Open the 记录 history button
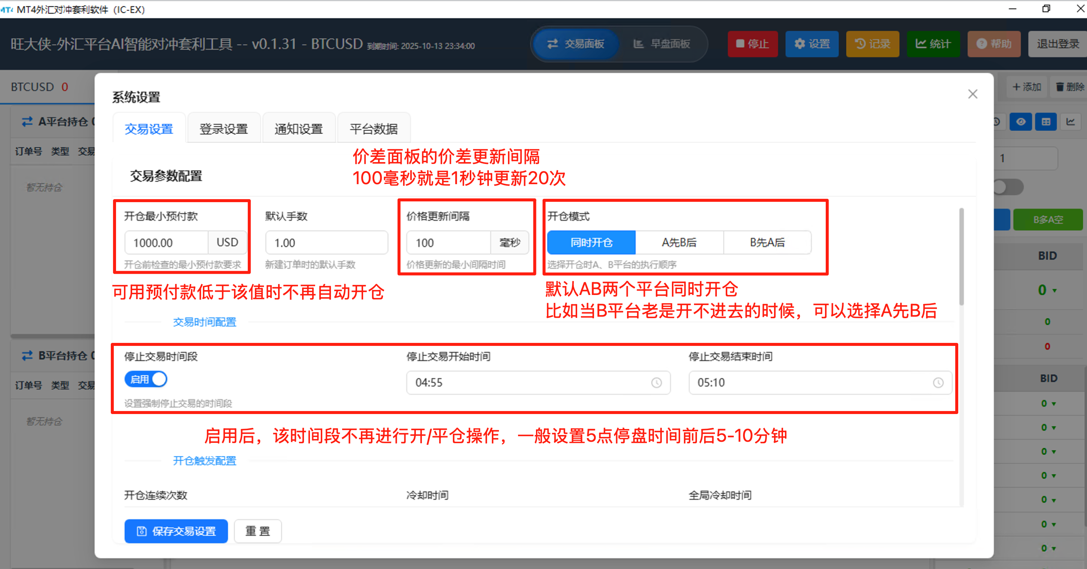1087x569 pixels. click(872, 44)
